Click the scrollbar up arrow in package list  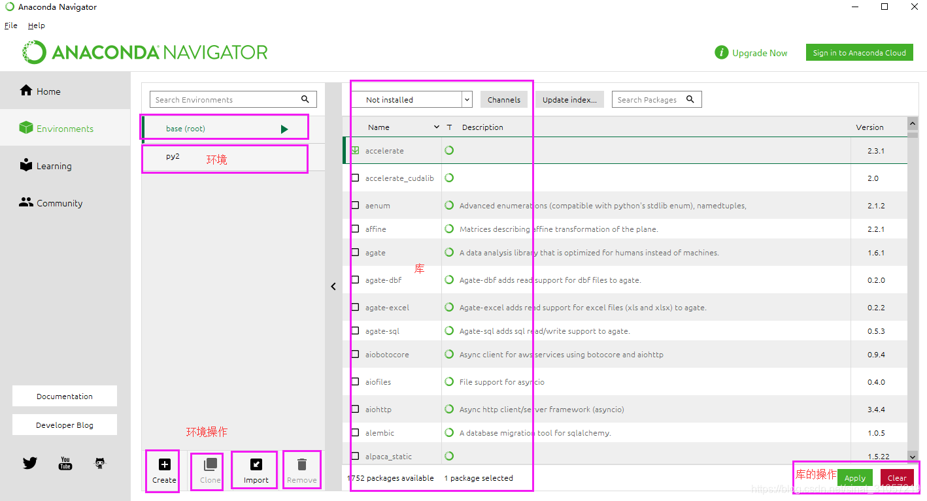913,123
